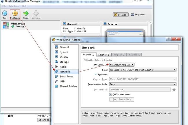Screen dimensions: 188x125
Task: Open the Adapter Type dropdown
Action: tap(143, 79)
